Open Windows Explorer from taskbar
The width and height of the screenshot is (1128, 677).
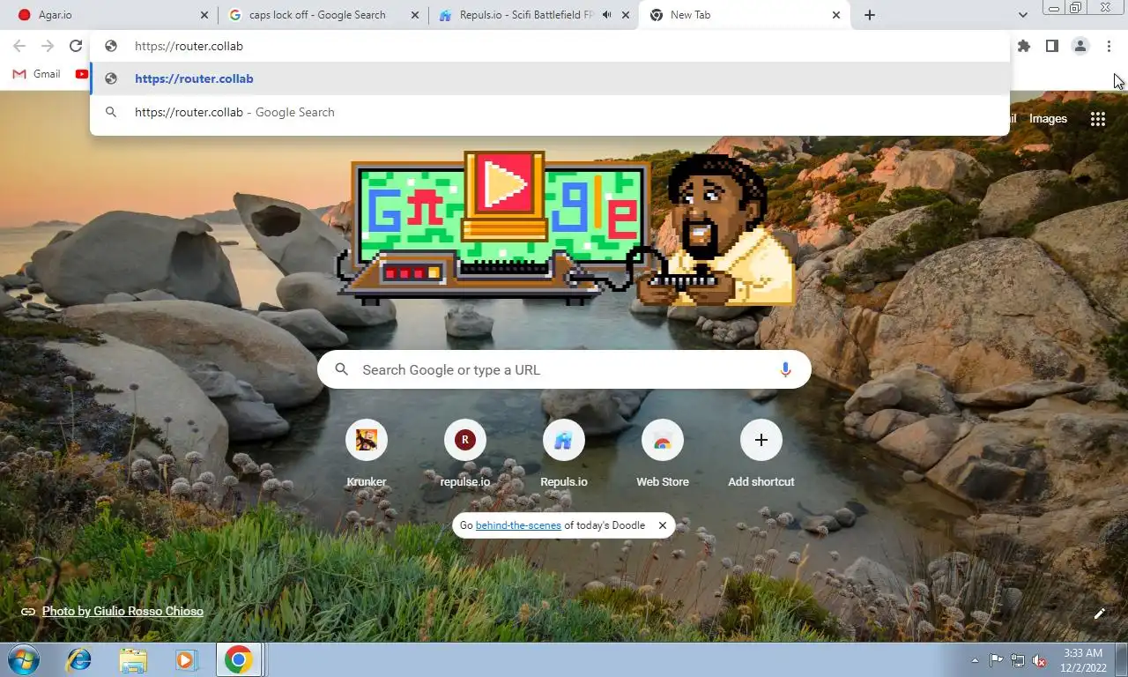tap(133, 659)
